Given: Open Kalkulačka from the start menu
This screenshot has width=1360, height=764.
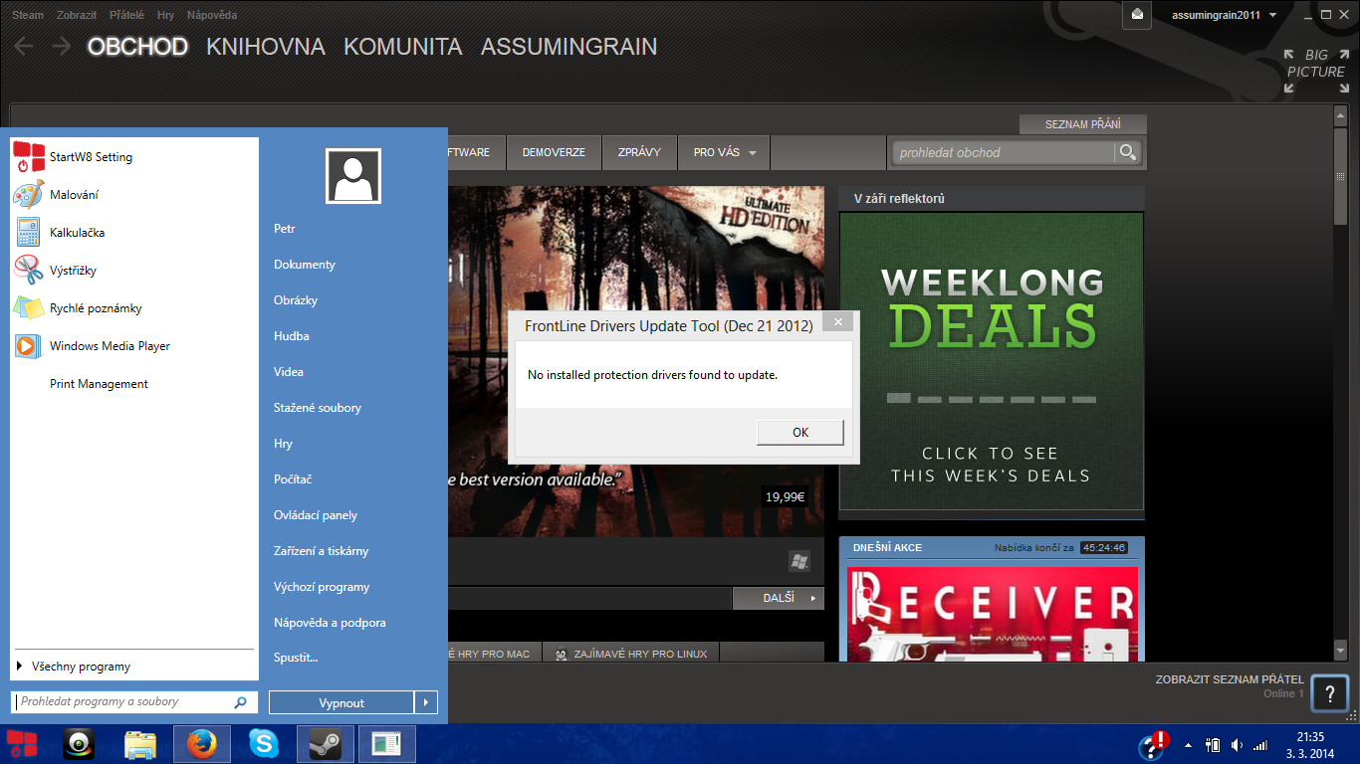Looking at the screenshot, I should (x=77, y=233).
